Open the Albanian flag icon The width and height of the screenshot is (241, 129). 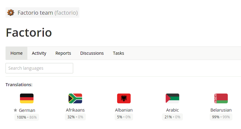[x=124, y=98]
